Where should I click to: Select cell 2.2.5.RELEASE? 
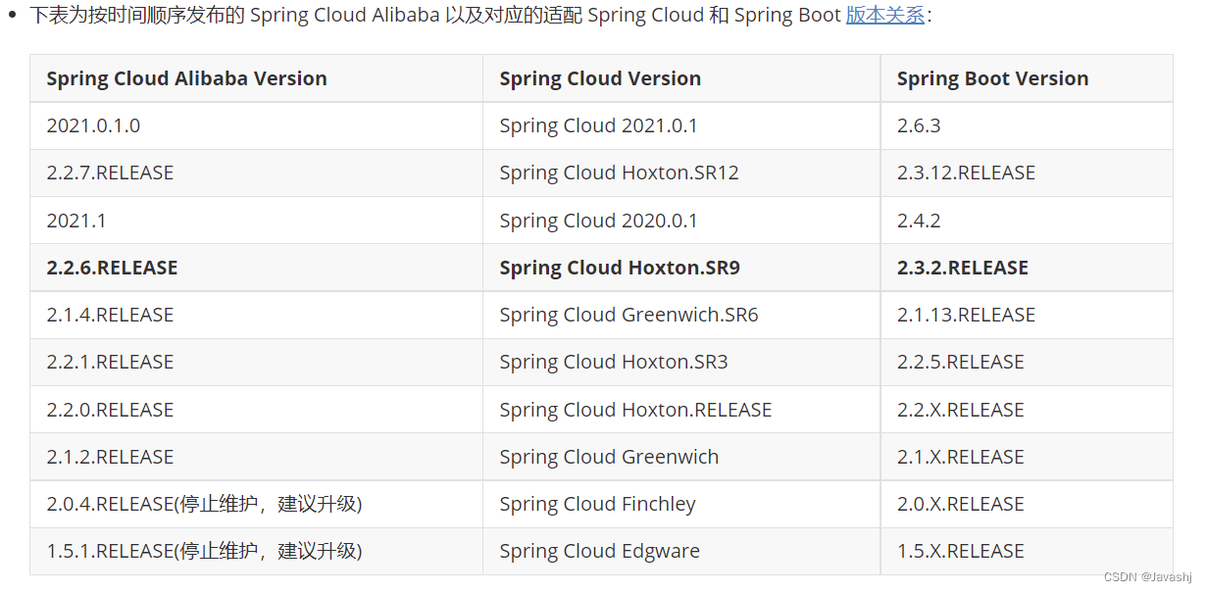1027,362
